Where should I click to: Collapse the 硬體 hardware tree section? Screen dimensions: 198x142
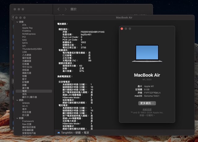[17, 22]
